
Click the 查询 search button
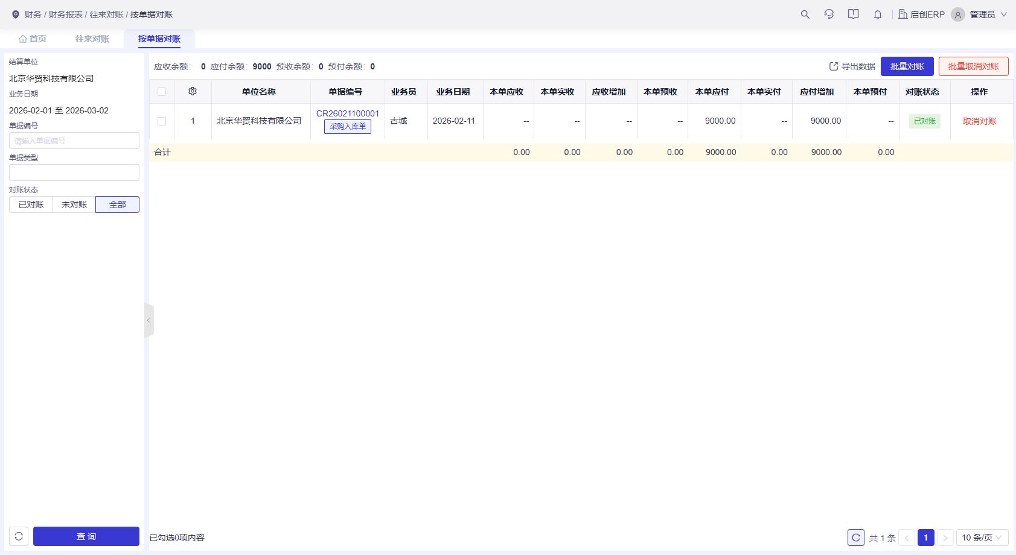[x=86, y=536]
